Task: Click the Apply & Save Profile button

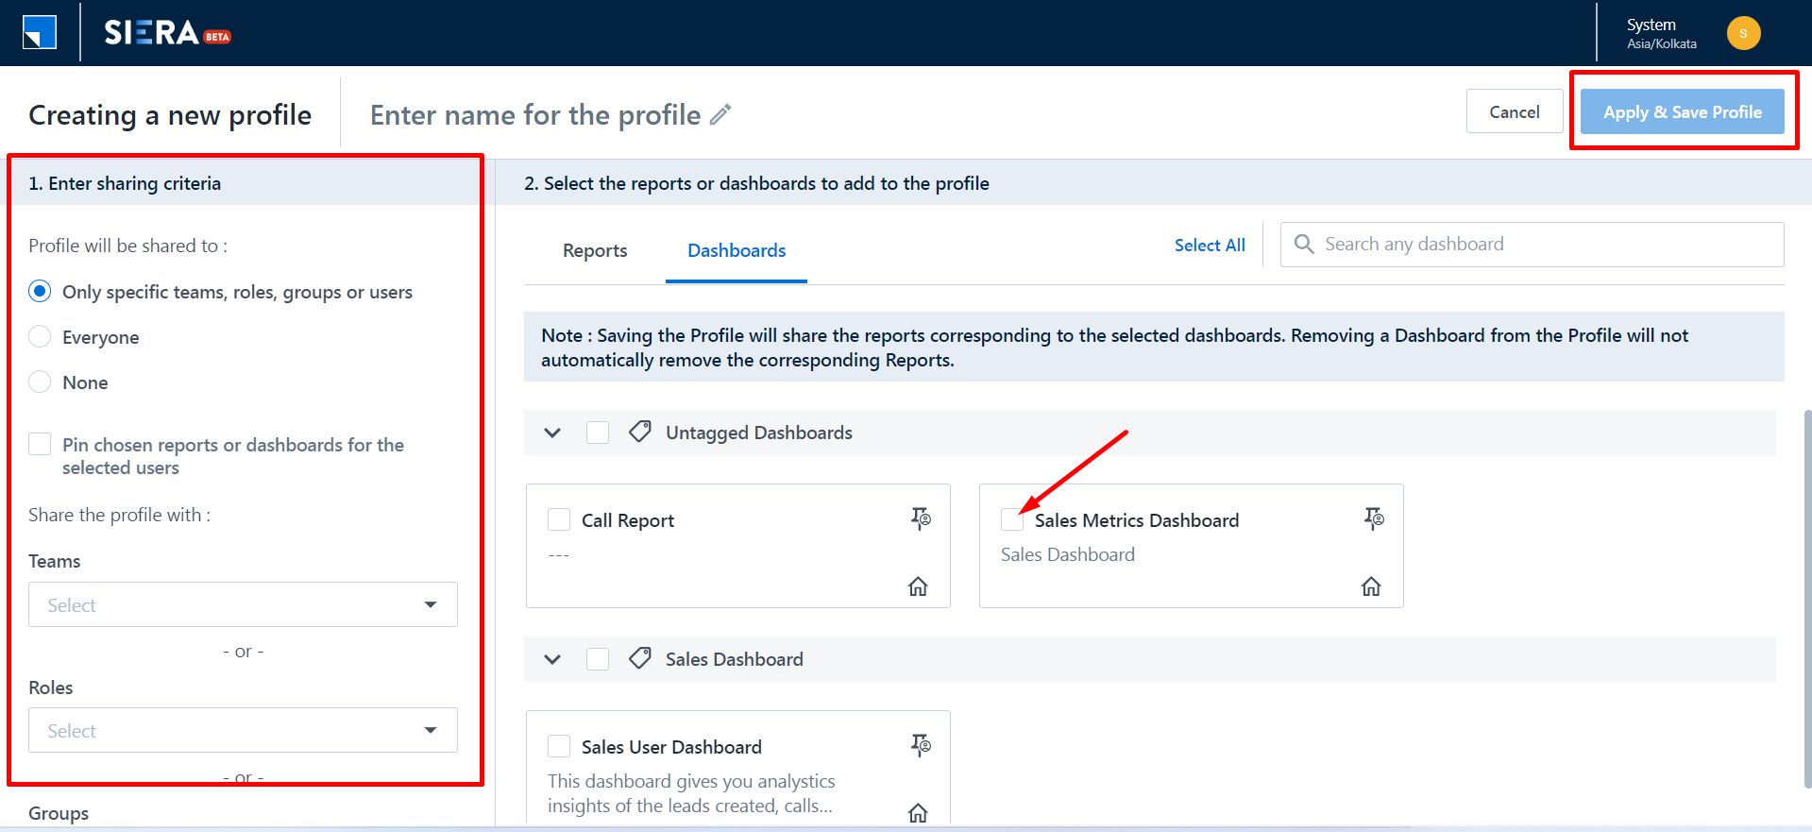Action: 1682,111
